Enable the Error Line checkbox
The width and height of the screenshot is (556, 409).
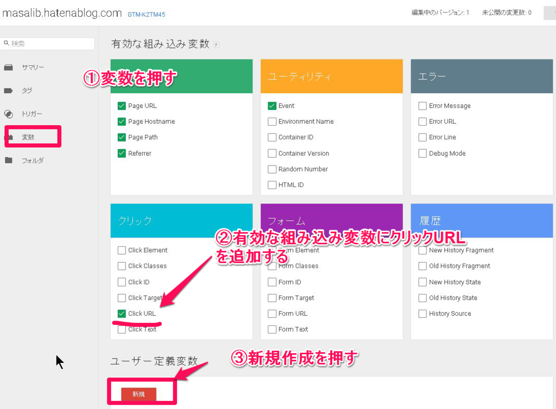point(422,137)
